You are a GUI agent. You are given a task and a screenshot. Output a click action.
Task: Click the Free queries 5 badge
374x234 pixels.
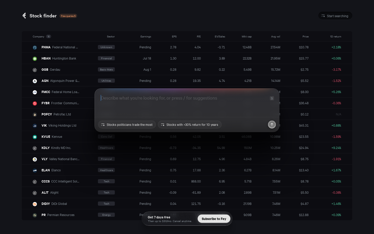click(68, 16)
